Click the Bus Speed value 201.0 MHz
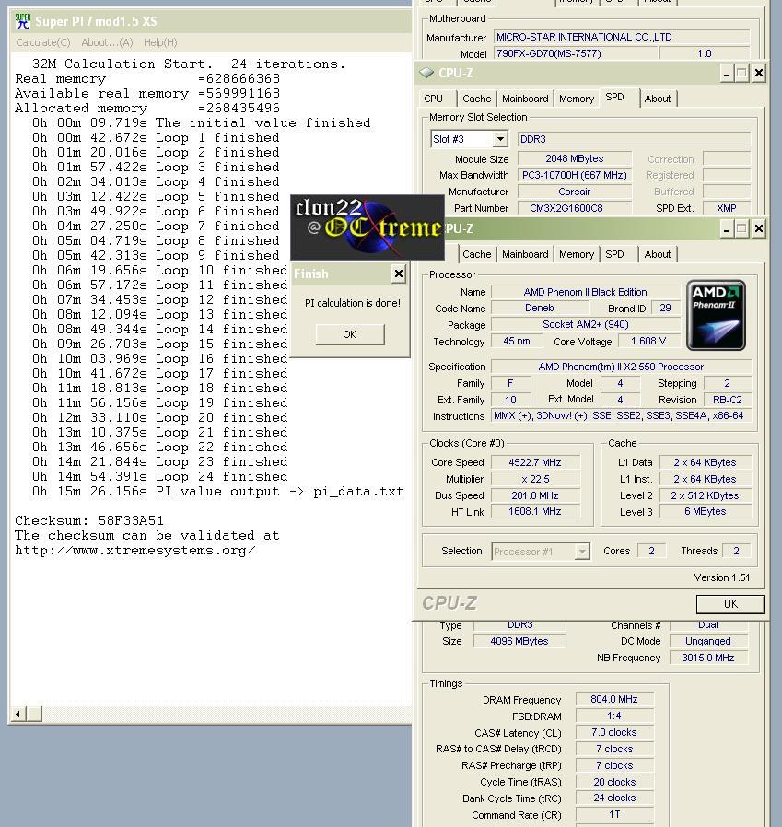 (x=535, y=495)
